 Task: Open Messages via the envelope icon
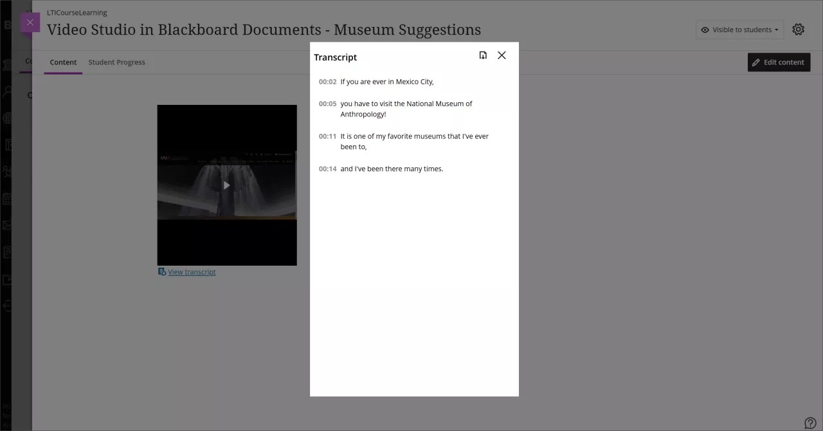point(7,225)
